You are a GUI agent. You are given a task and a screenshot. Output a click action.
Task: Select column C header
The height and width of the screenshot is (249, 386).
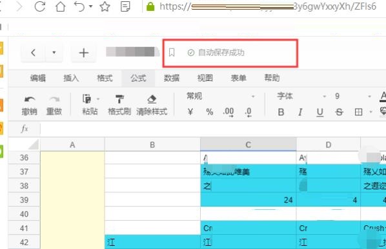(249, 145)
